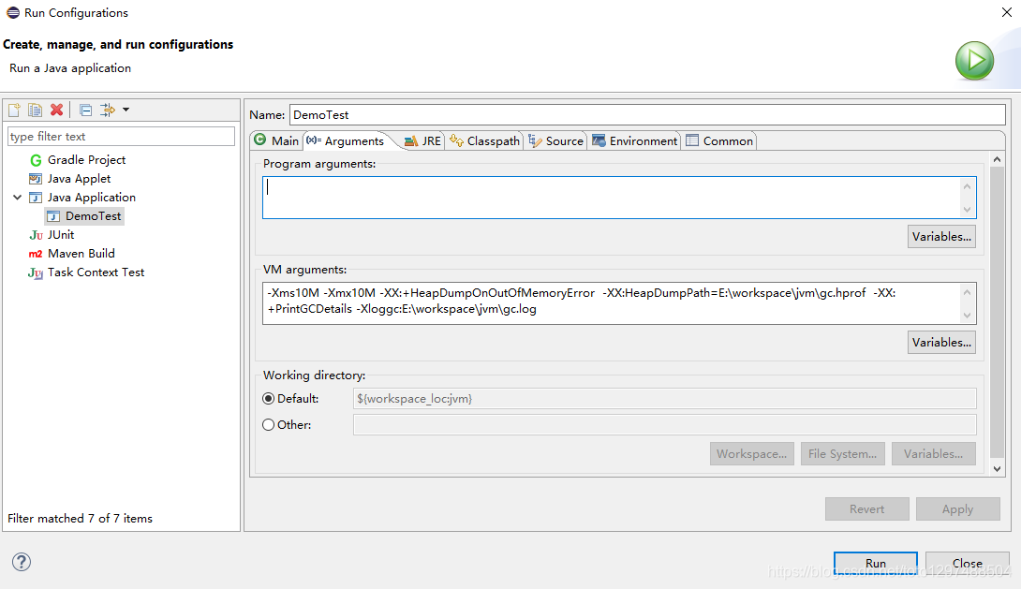This screenshot has width=1021, height=589.
Task: Focus the type filter text field
Action: pyautogui.click(x=121, y=137)
